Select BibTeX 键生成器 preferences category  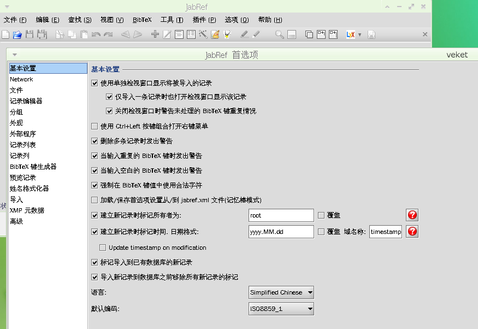(x=48, y=167)
